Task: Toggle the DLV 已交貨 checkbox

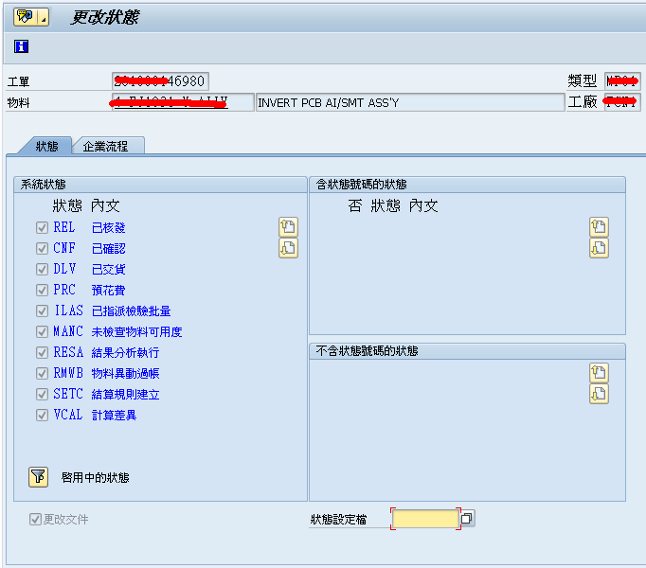Action: pyautogui.click(x=42, y=269)
